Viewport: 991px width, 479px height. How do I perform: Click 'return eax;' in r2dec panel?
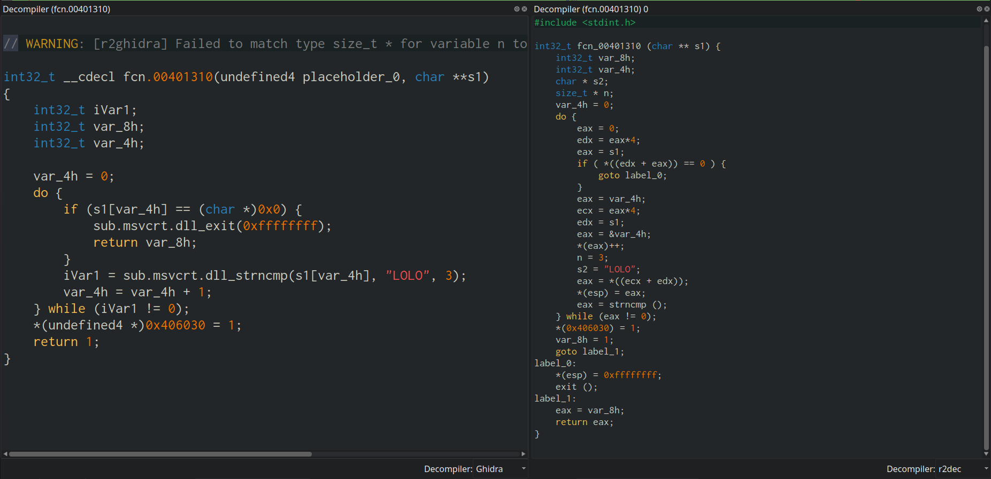[585, 422]
